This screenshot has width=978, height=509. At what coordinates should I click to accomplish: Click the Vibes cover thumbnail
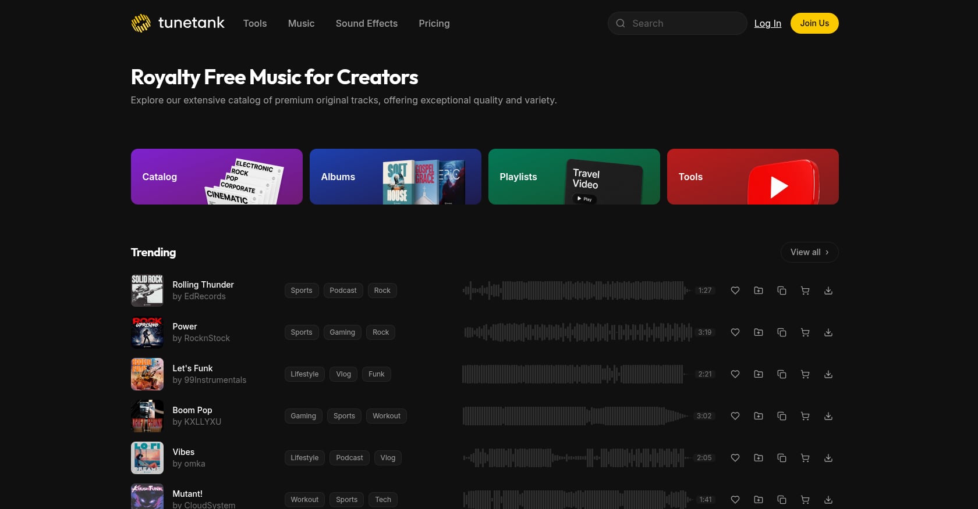[x=147, y=458]
